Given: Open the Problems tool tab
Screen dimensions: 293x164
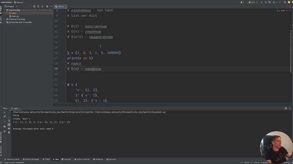Looking at the screenshot, I should click(x=98, y=159).
